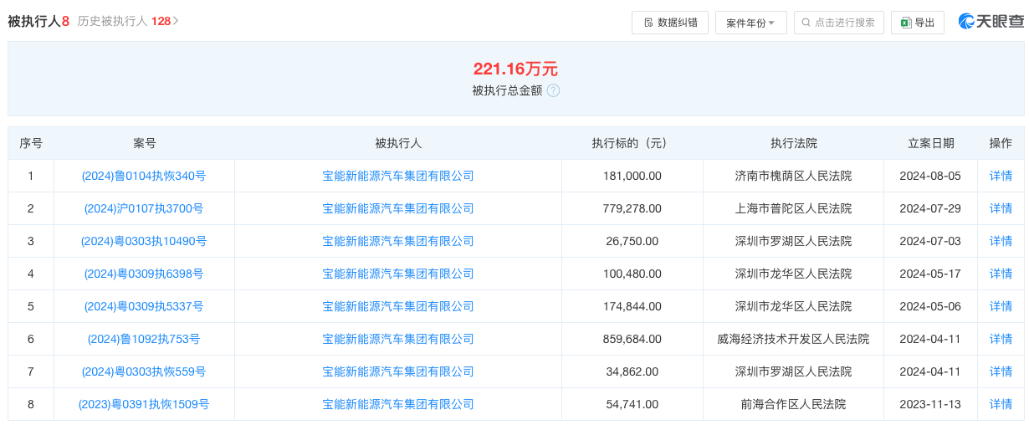1029x425 pixels.
Task: Click 宝能新能源汽车集团有限公司 in row 5
Action: (398, 306)
